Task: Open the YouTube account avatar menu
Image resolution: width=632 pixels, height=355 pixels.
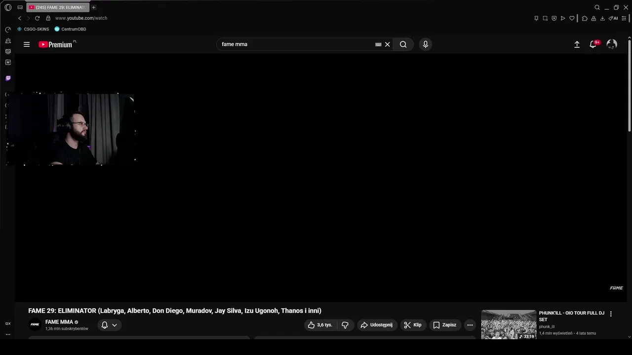Action: point(612,44)
